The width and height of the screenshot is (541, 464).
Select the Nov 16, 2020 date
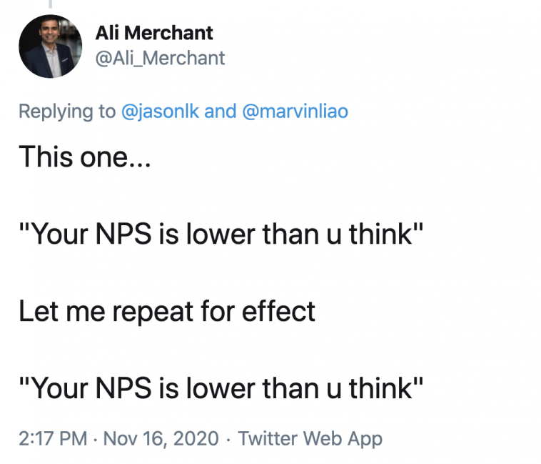click(161, 438)
